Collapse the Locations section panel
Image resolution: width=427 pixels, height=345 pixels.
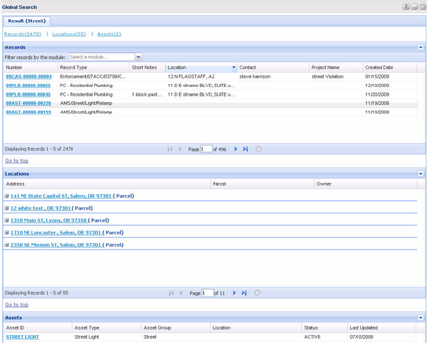[420, 173]
